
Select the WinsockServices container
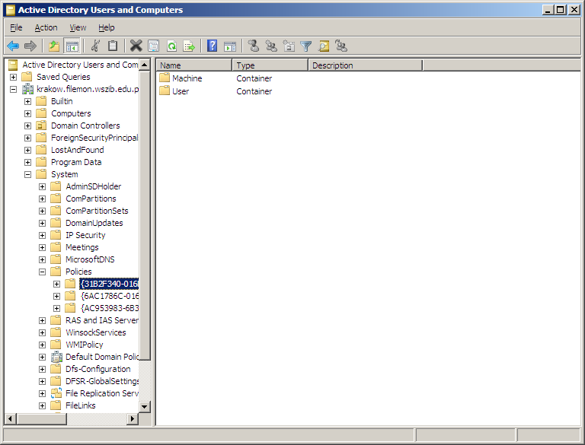click(x=95, y=333)
